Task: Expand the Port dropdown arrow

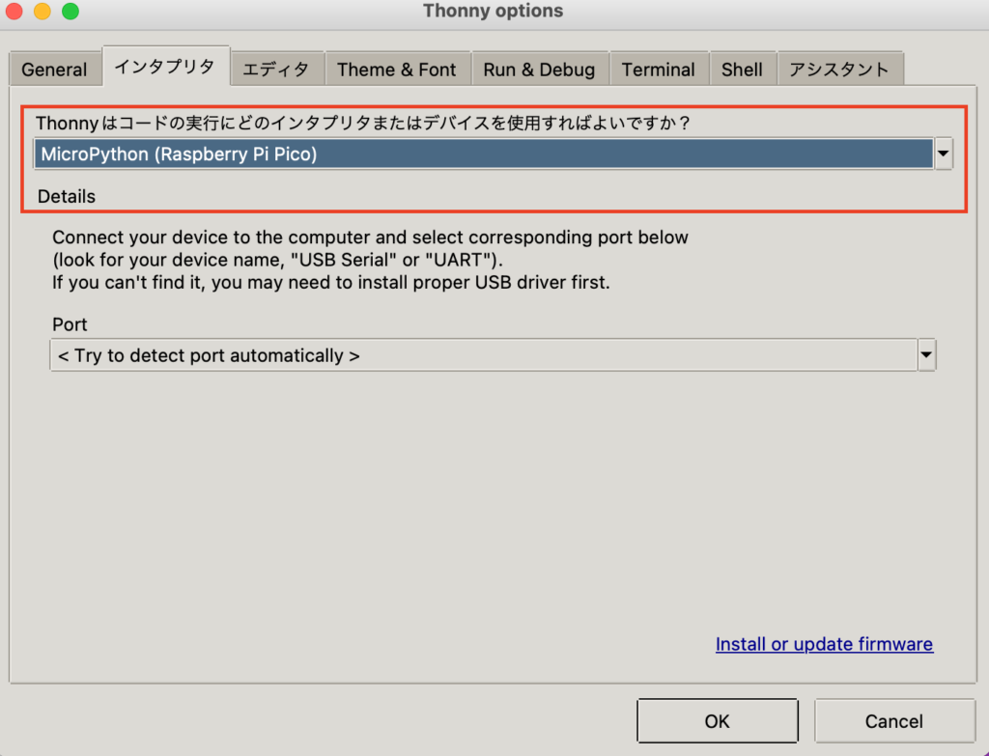Action: point(926,355)
